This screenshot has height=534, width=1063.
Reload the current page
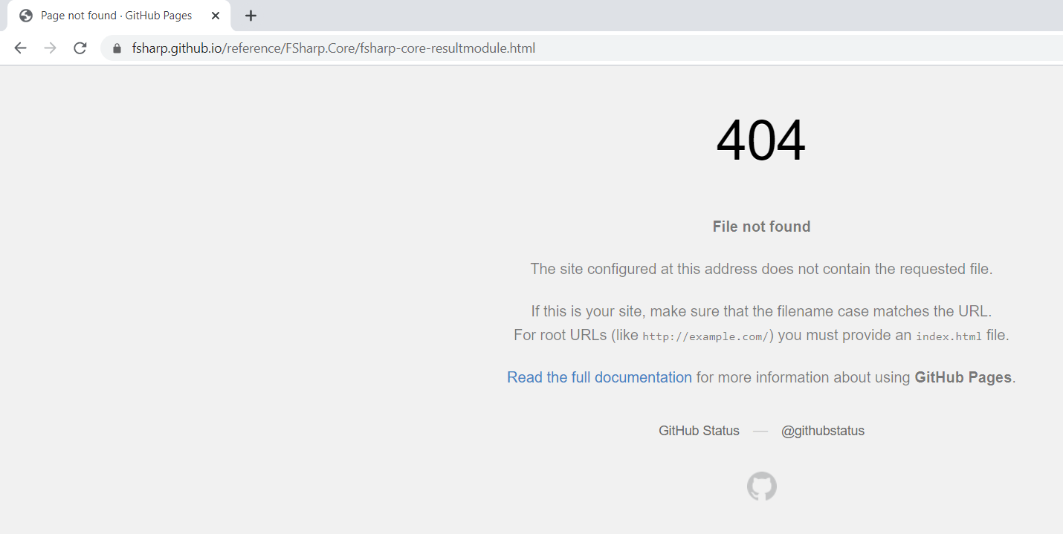coord(80,48)
